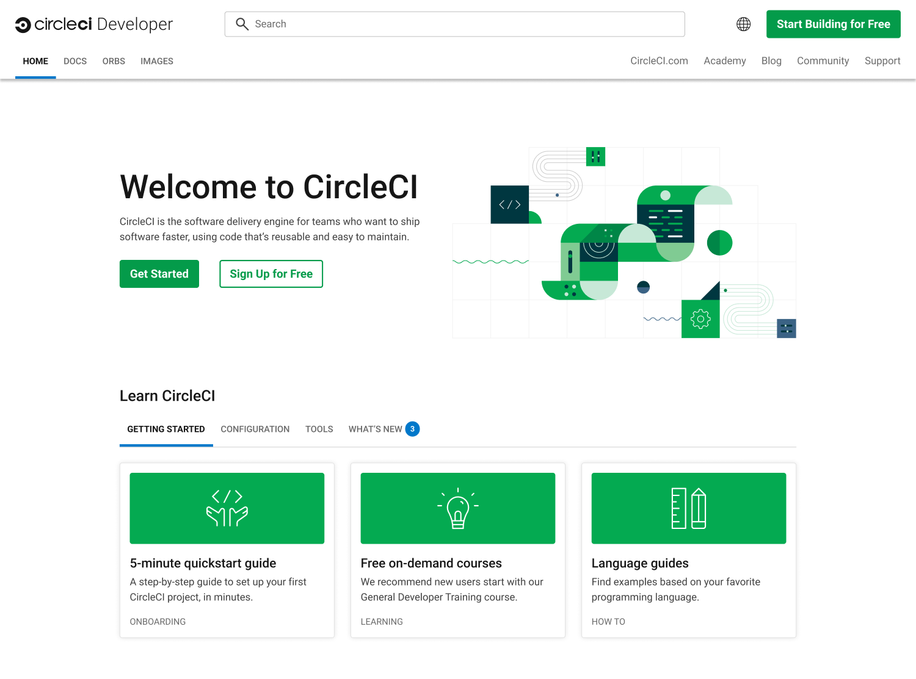
Task: Open the Blog link
Action: 771,61
